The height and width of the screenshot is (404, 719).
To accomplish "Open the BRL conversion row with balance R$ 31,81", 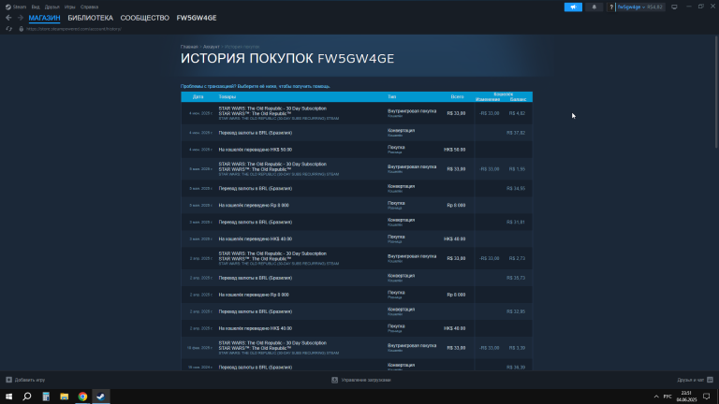I will (x=357, y=223).
